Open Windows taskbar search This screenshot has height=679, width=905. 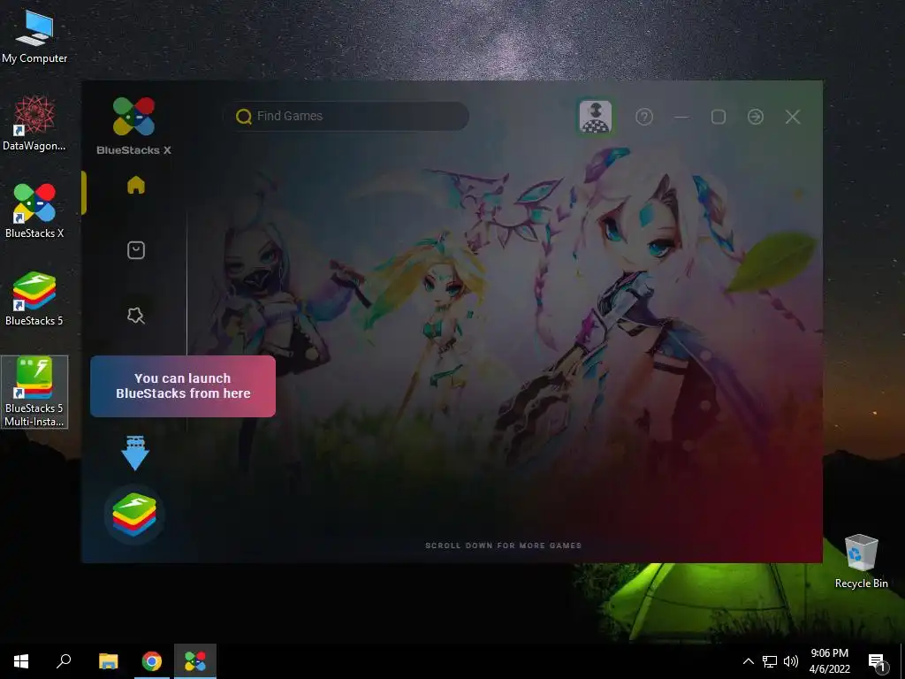[x=64, y=661]
